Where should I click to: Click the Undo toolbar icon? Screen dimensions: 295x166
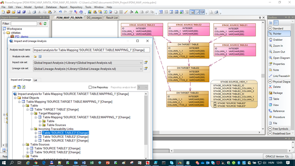[60, 12]
